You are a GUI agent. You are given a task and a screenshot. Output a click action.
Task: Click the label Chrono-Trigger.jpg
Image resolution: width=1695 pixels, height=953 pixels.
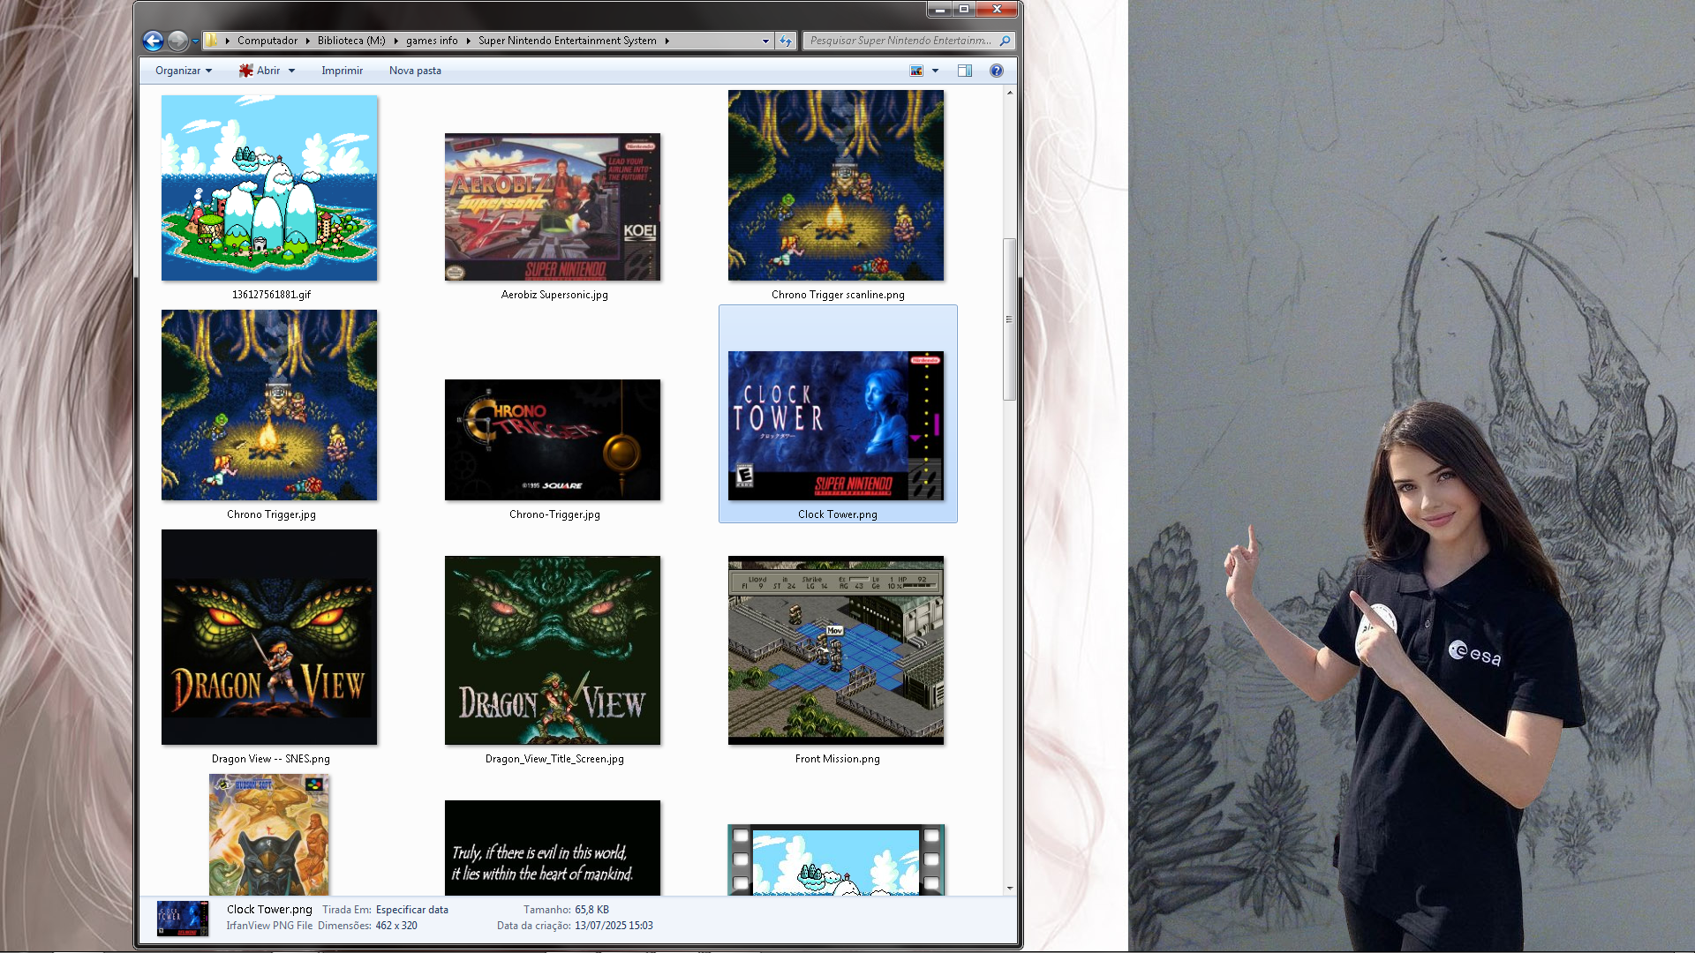pyautogui.click(x=554, y=514)
